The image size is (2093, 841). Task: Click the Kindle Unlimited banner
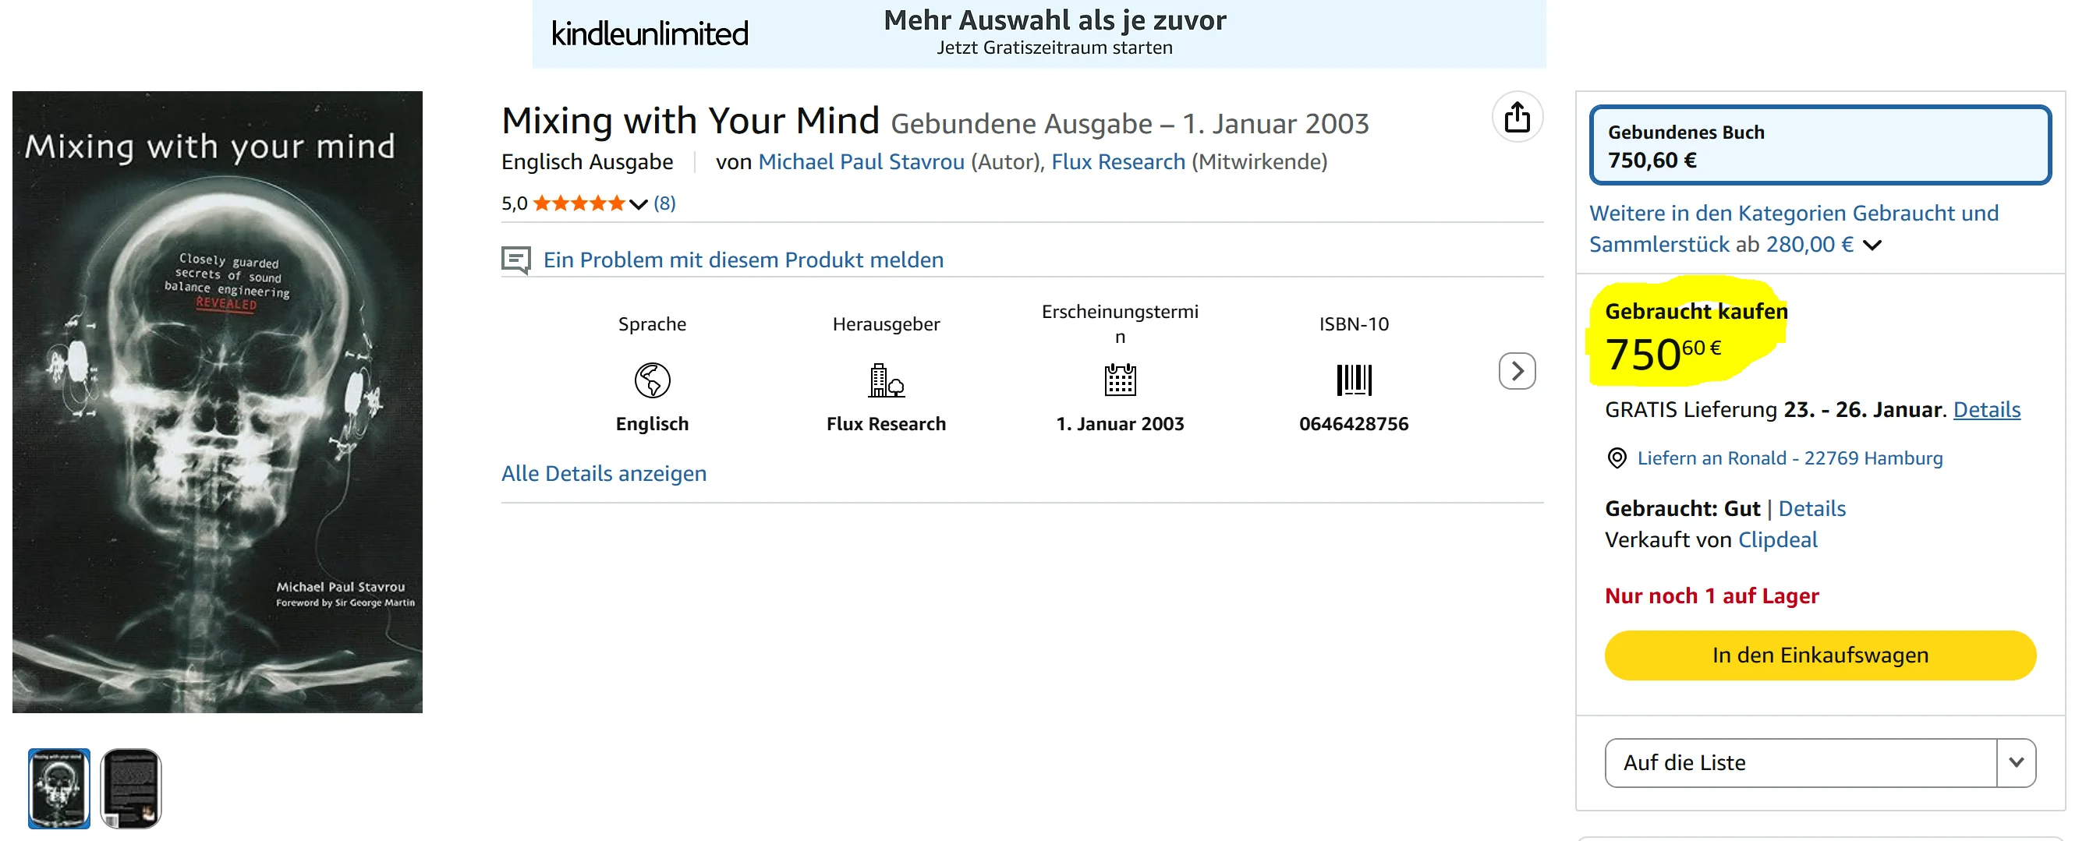1039,34
